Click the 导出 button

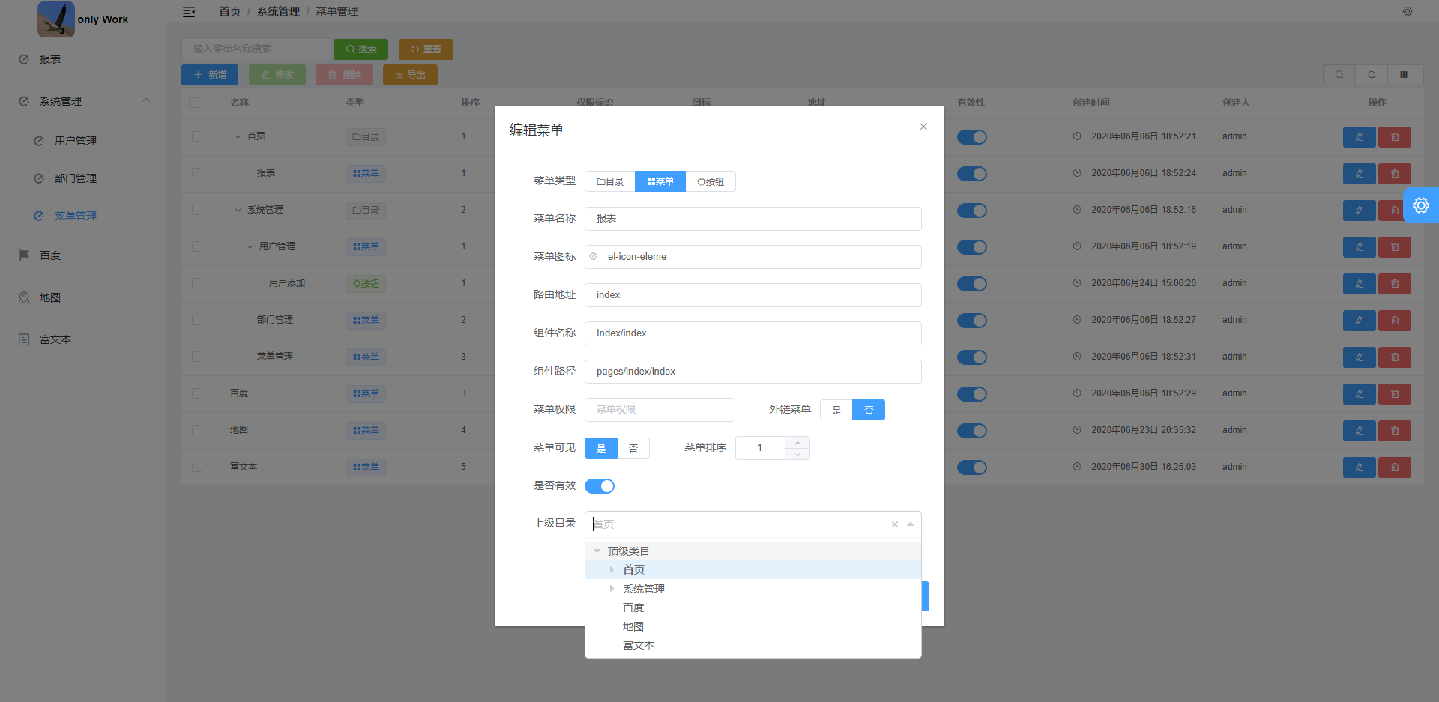410,75
